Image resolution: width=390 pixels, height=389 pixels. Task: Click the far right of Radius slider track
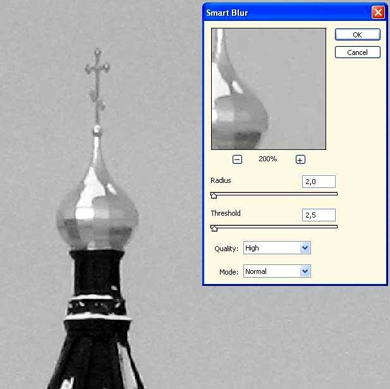tap(334, 194)
